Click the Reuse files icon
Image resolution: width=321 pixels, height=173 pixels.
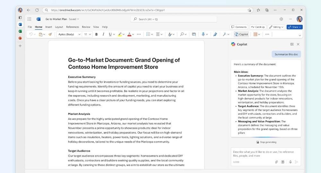(194, 34)
